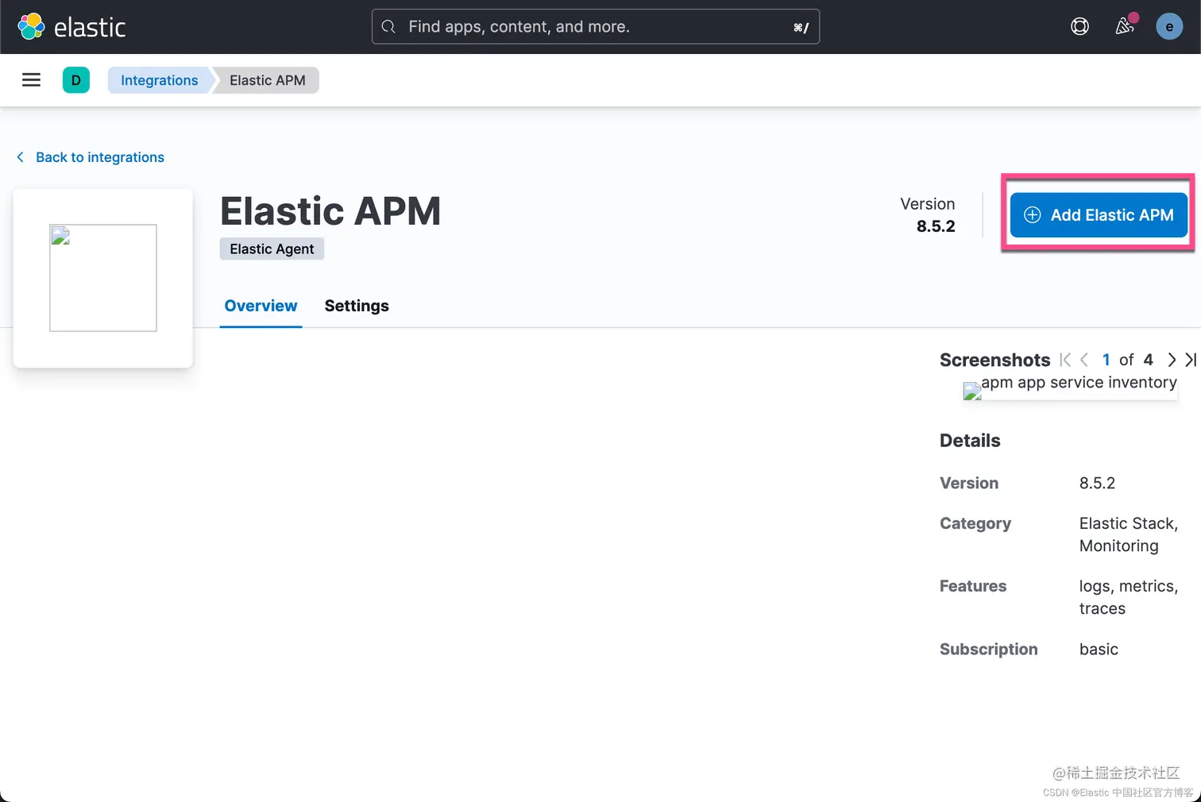
Task: Open the user profile avatar 'e'
Action: [x=1169, y=27]
